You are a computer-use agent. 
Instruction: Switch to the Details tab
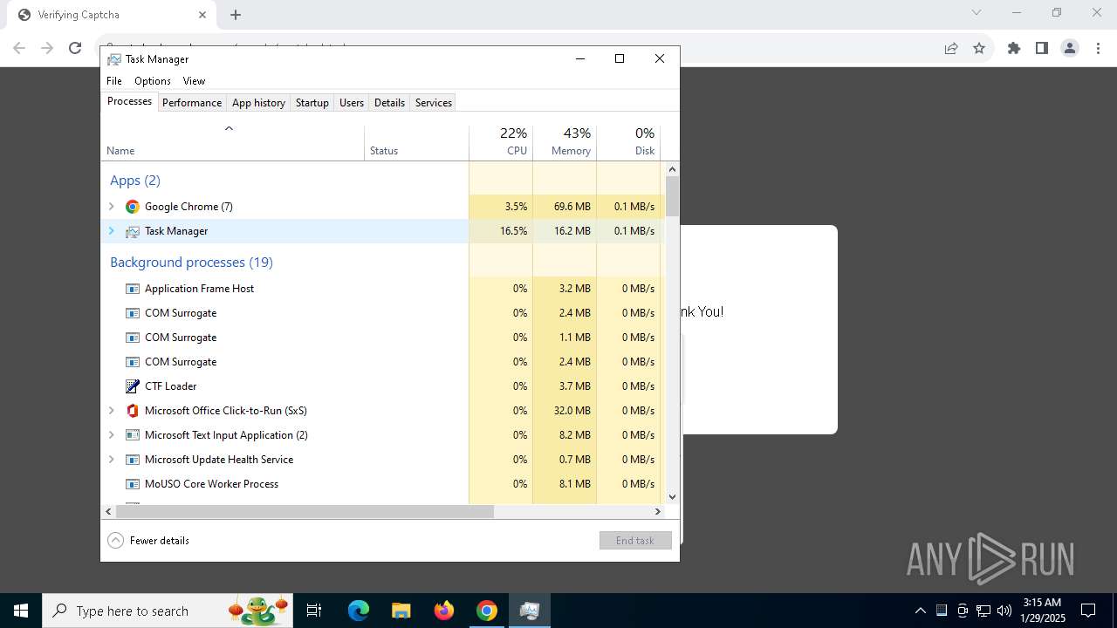tap(389, 103)
